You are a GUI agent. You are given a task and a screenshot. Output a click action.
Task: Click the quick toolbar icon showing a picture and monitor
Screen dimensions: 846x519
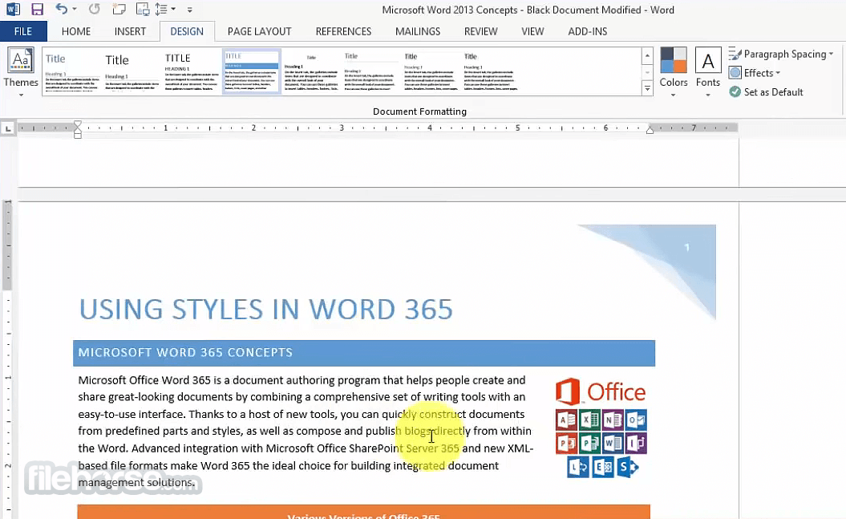click(x=143, y=9)
